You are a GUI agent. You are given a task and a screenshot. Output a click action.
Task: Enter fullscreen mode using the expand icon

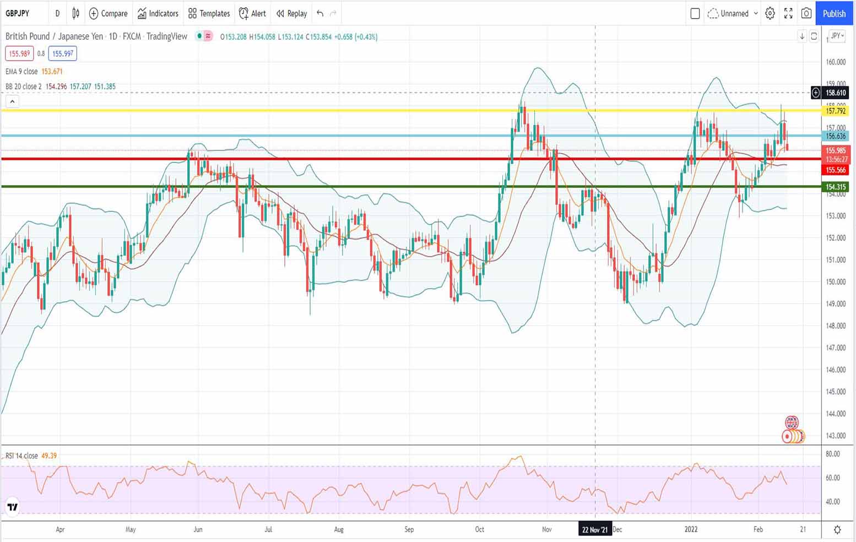788,13
